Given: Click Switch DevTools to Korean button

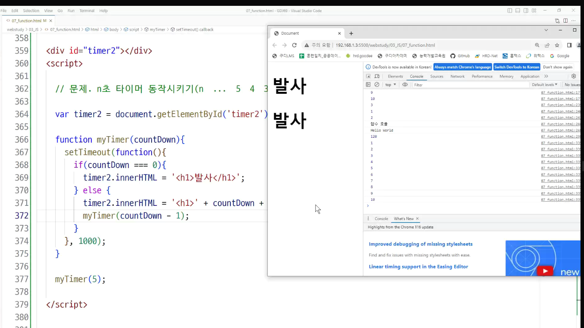Looking at the screenshot, I should 516,67.
